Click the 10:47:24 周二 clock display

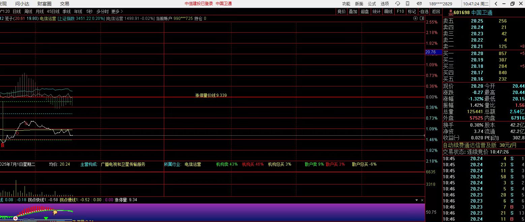point(476,4)
